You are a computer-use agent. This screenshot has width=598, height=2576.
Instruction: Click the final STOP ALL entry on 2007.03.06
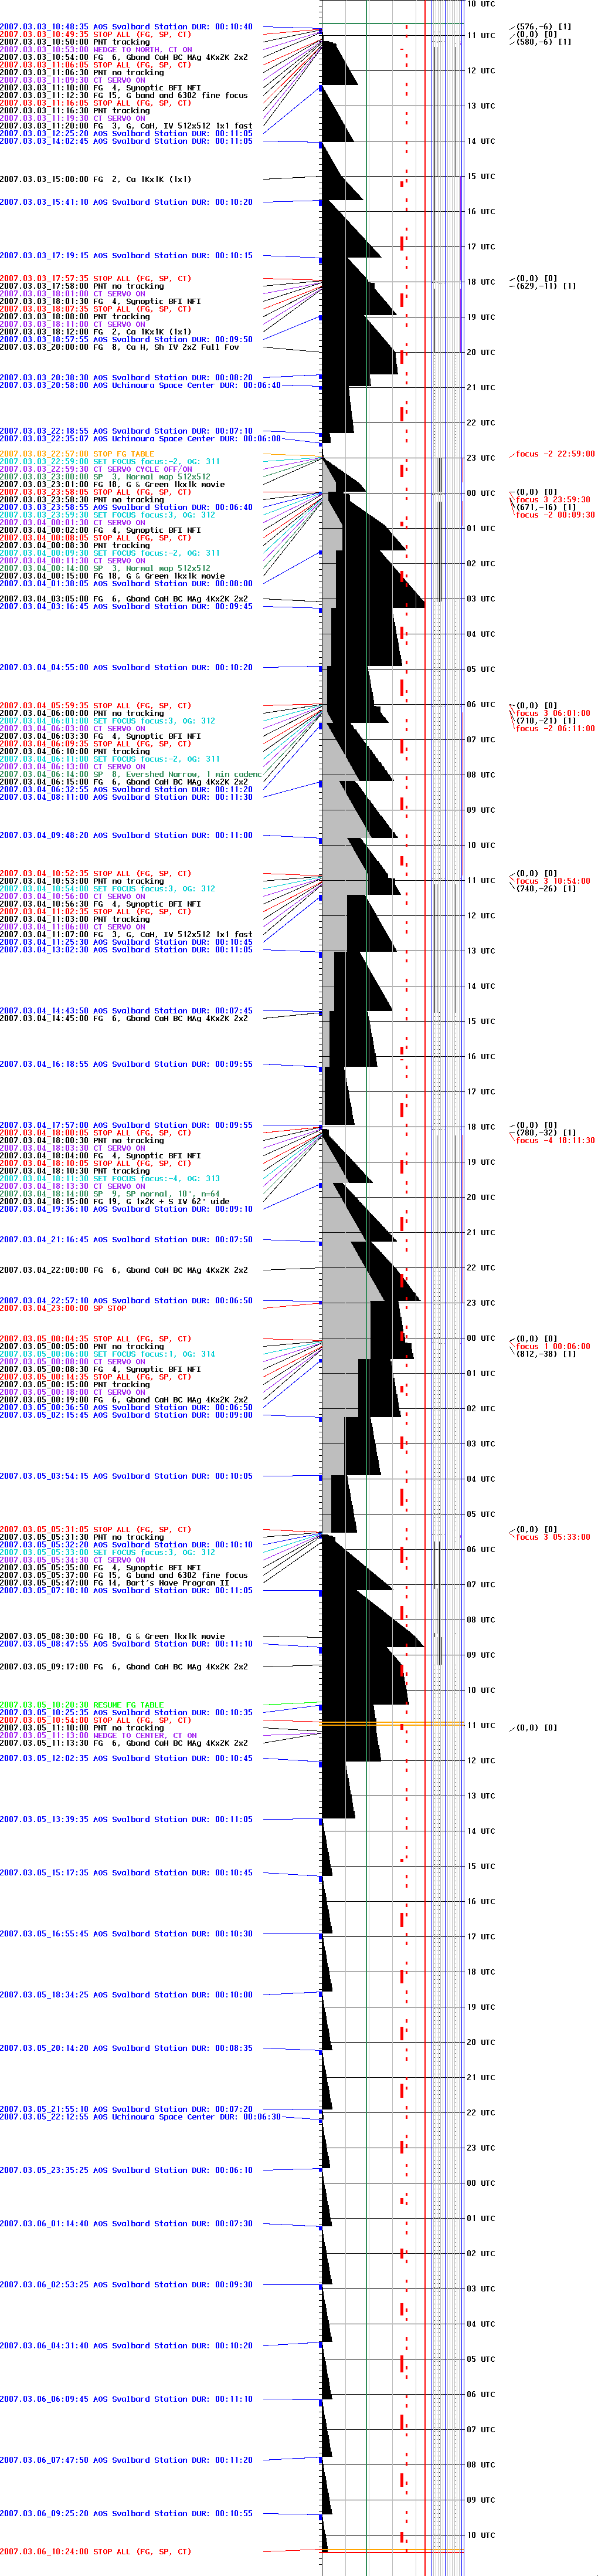coord(96,2551)
